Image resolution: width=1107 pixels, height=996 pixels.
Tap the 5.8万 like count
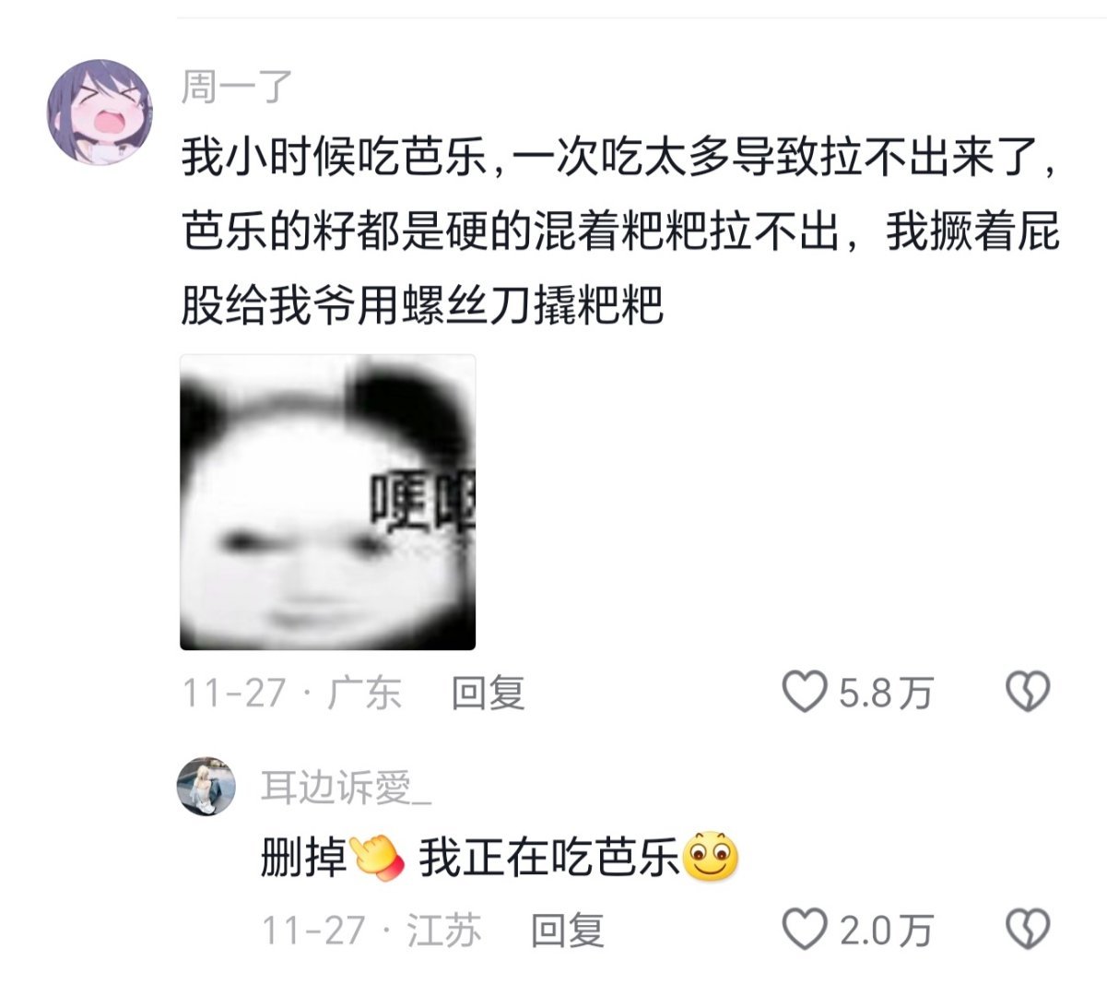click(x=886, y=693)
